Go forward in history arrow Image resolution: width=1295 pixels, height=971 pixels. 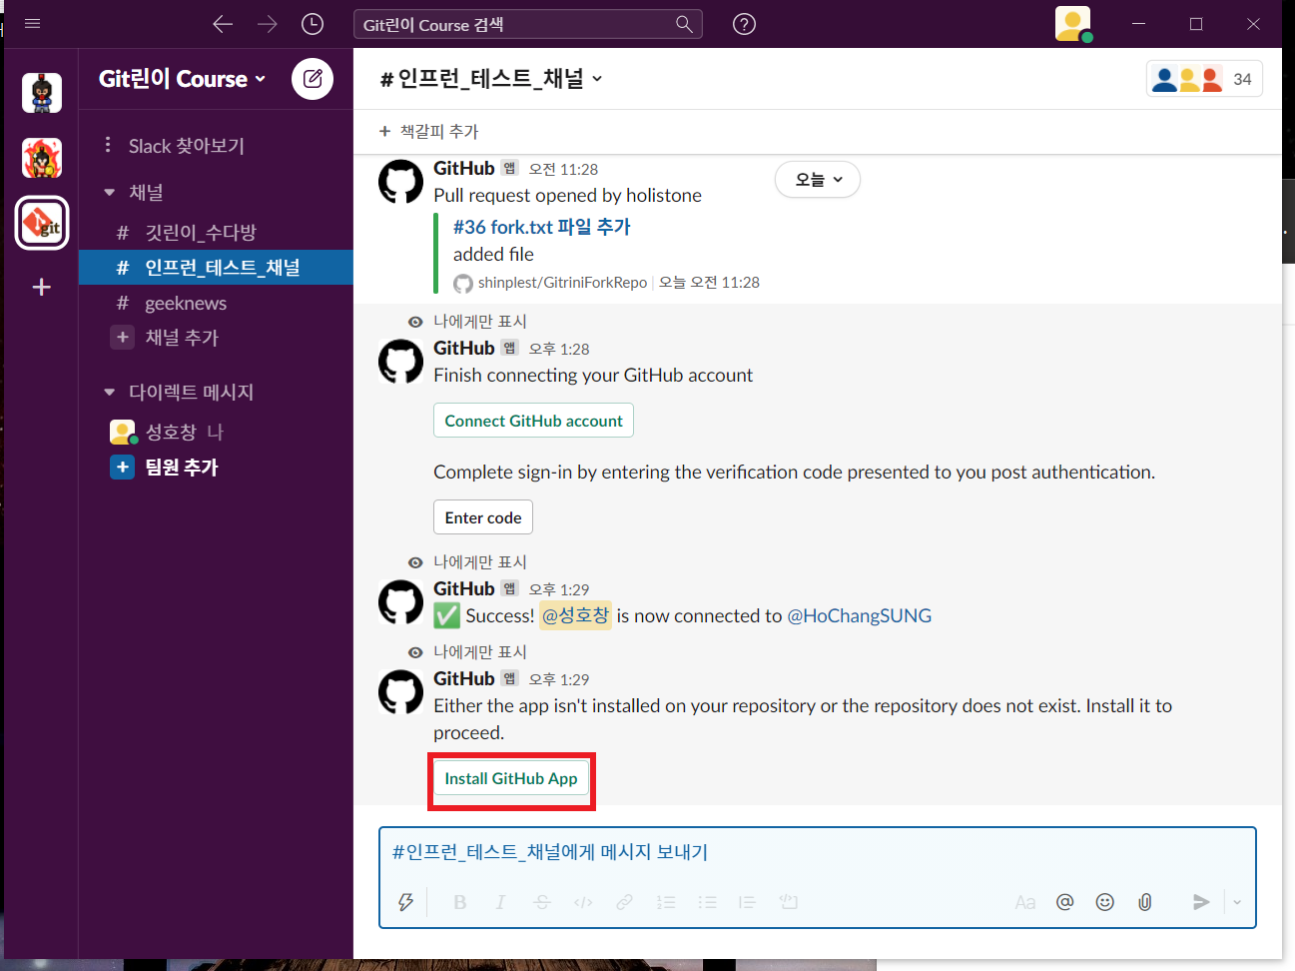(268, 24)
